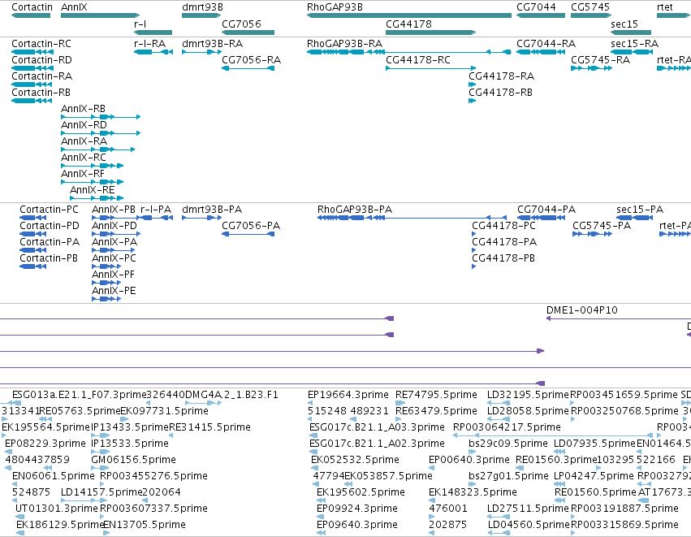Click the sec15-PA protein label
This screenshot has width=691, height=537.
click(640, 210)
